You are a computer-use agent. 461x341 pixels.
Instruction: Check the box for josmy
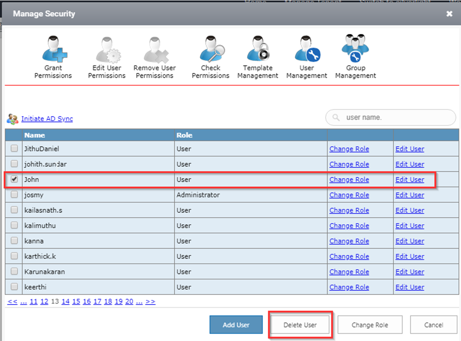click(x=14, y=194)
